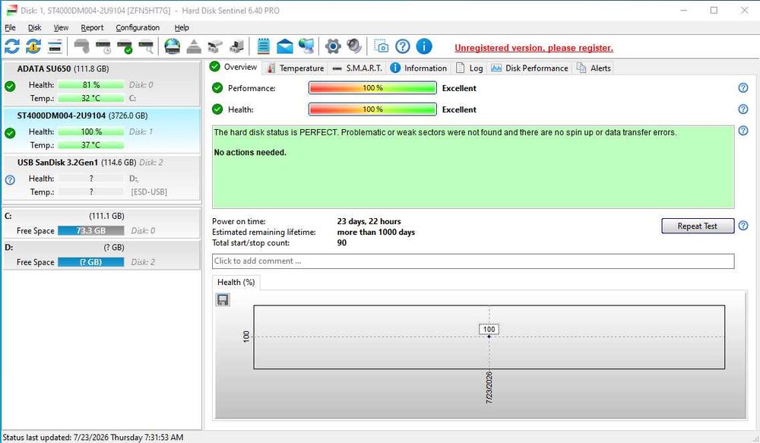
Task: Click the camera screenshot capture icon
Action: (x=381, y=46)
